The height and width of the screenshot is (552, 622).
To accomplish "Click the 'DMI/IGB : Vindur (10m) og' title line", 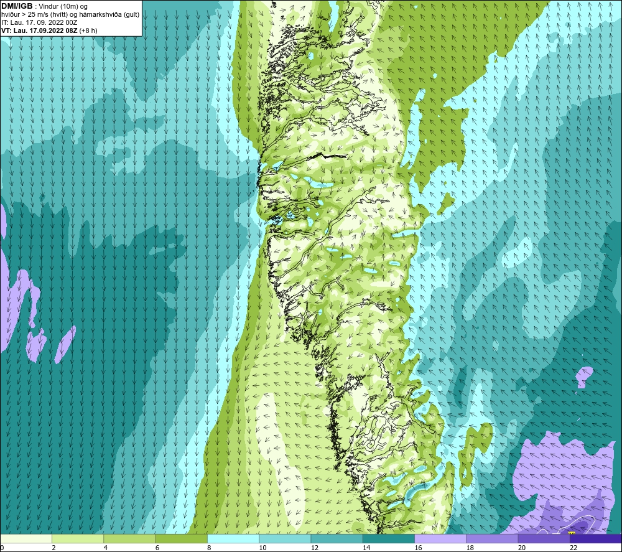I will click(x=44, y=7).
